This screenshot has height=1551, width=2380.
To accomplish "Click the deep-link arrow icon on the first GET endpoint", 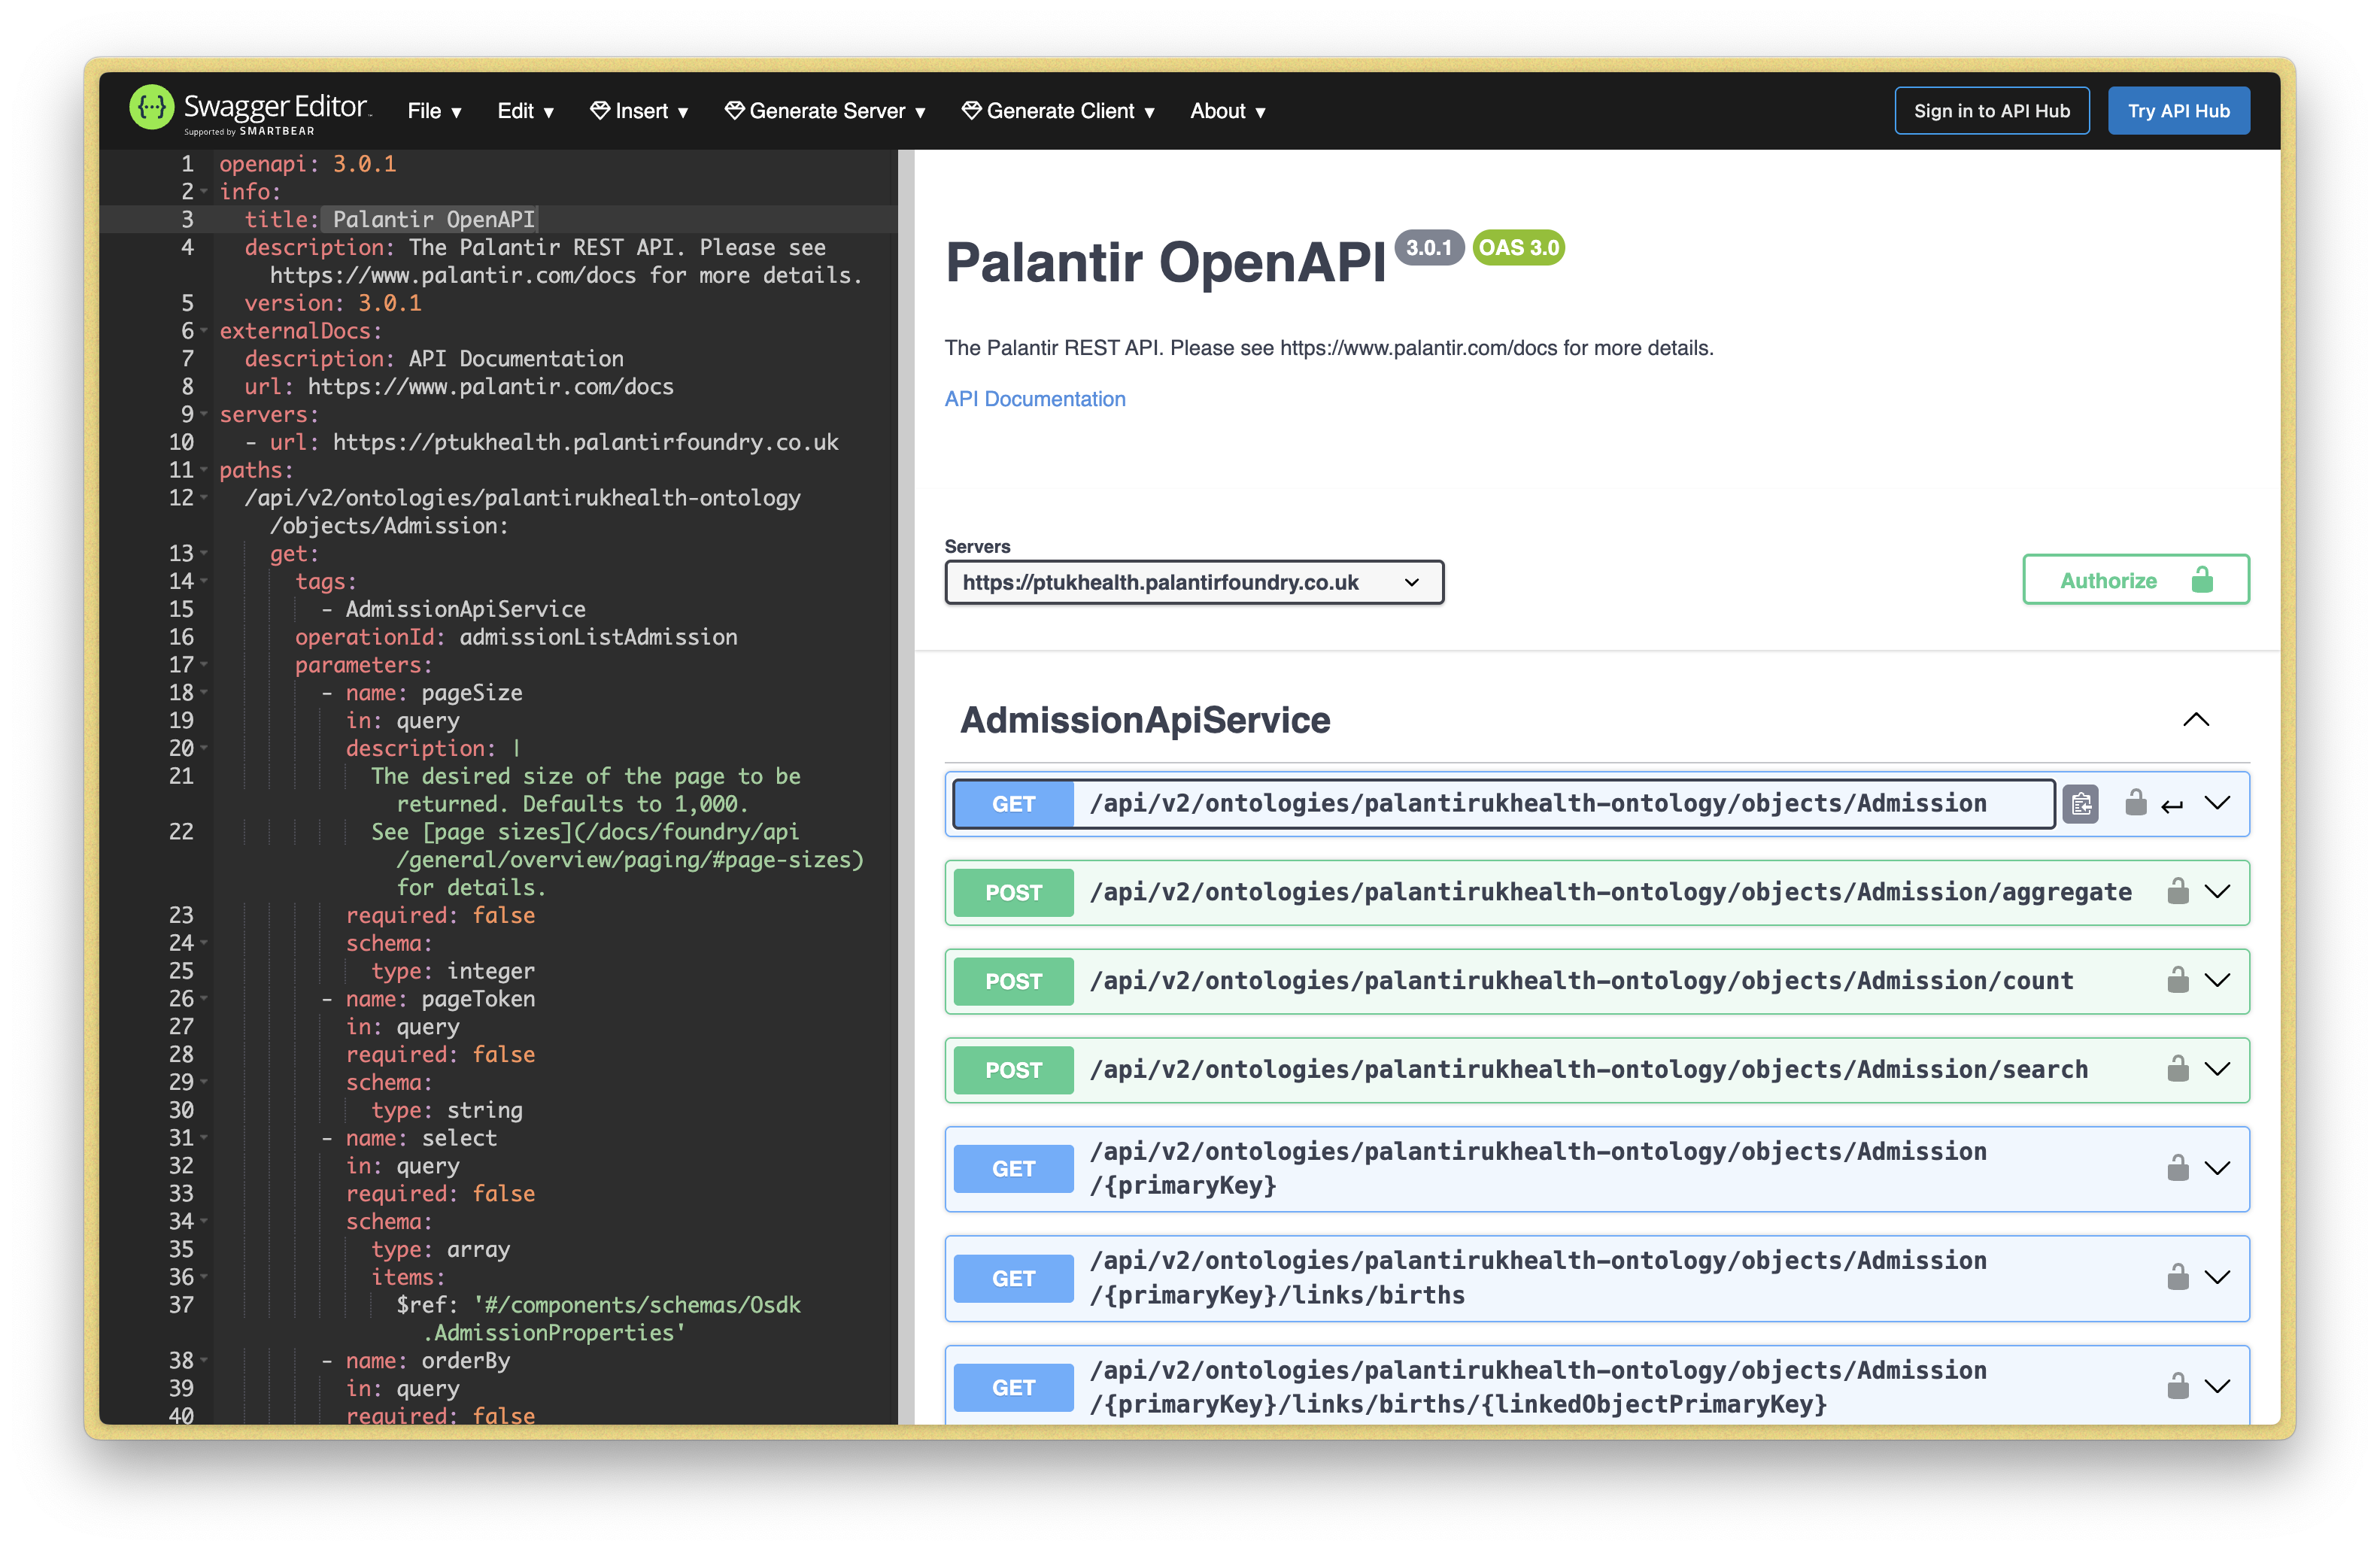I will coord(2173,803).
